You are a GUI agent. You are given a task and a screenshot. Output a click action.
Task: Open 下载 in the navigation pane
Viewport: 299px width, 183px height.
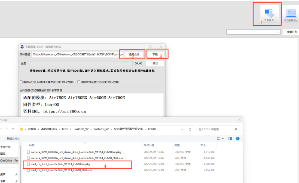tap(3, 181)
